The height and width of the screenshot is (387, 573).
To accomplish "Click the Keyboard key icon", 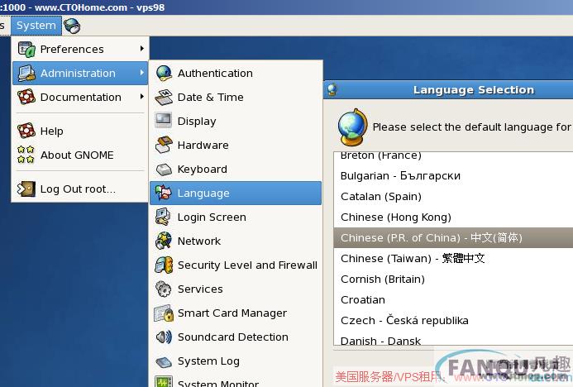I will 164,170.
